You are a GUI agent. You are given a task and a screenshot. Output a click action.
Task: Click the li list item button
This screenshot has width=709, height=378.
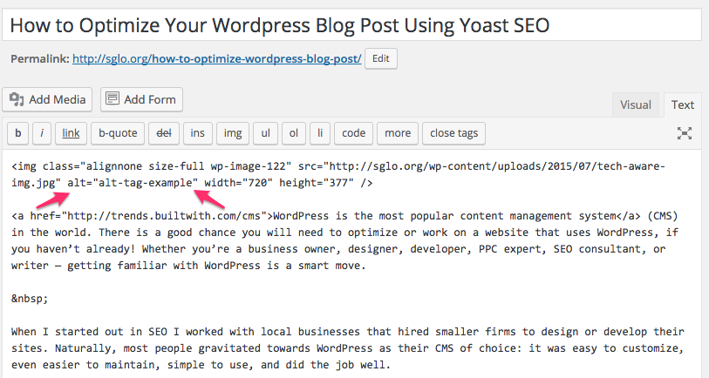(320, 133)
